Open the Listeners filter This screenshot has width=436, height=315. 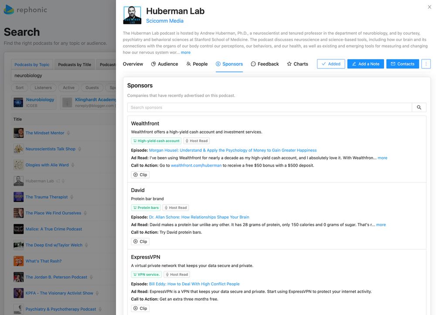(x=43, y=88)
